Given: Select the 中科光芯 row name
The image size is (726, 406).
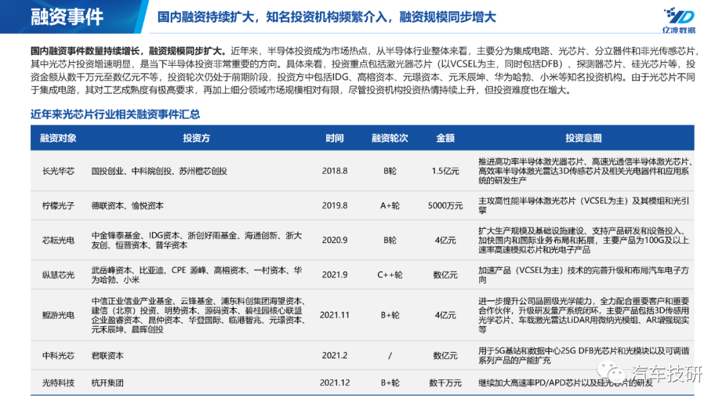Looking at the screenshot, I should 58,355.
